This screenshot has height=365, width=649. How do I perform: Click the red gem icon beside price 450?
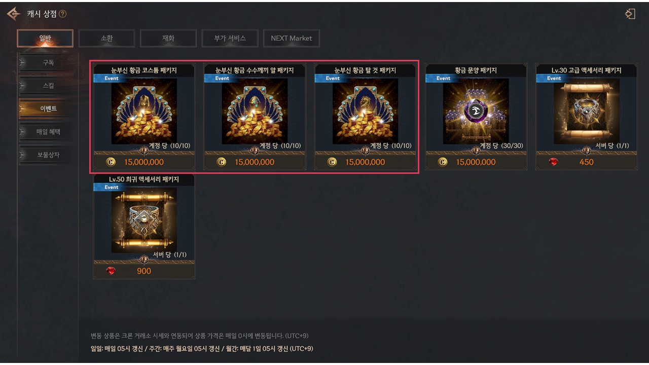(553, 162)
